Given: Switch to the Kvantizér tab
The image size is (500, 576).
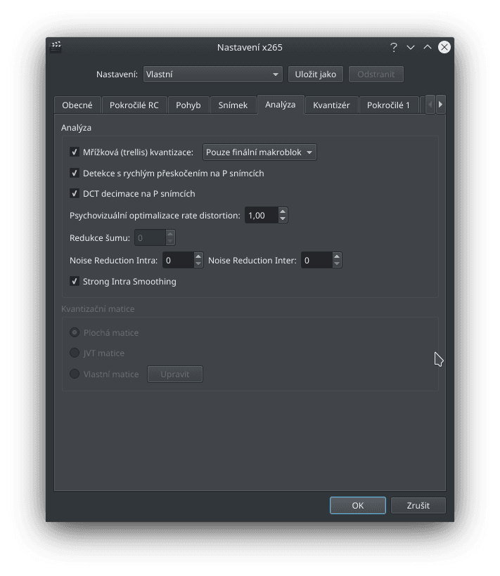Looking at the screenshot, I should (331, 104).
